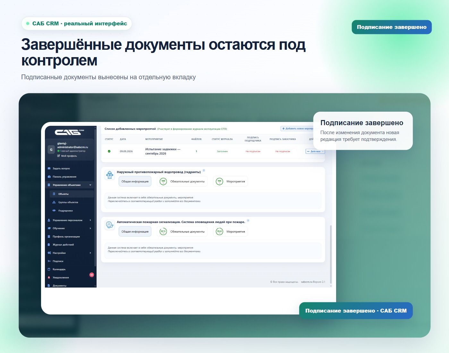449x353 pixels.
Task: Click the 'Группы объектов' hierarchy icon
Action: (54, 202)
